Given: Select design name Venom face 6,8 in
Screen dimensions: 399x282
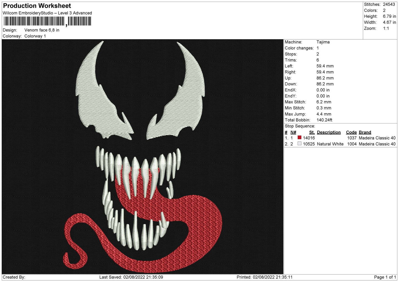Looking at the screenshot, I should click(x=42, y=30).
